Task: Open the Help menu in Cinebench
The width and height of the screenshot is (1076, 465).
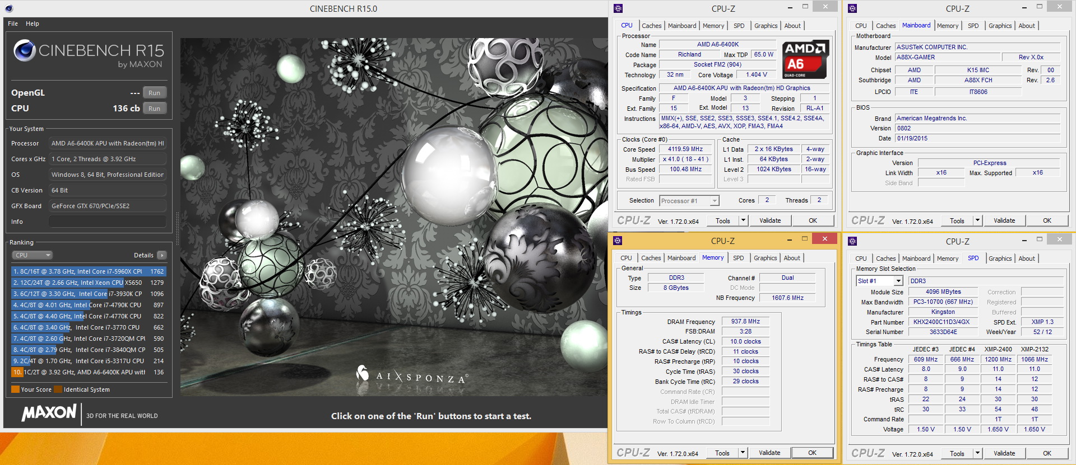Action: [x=33, y=24]
